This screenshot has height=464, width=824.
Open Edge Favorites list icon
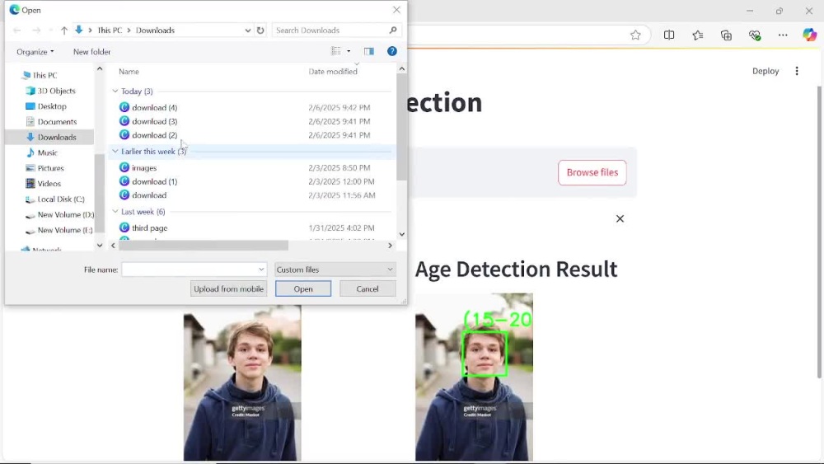pyautogui.click(x=697, y=35)
